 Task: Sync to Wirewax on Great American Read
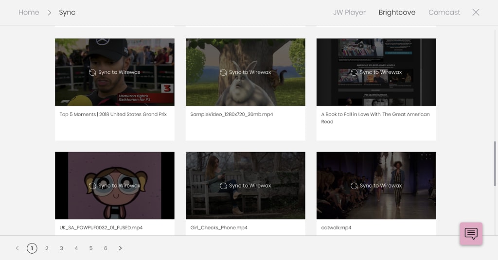click(x=376, y=72)
